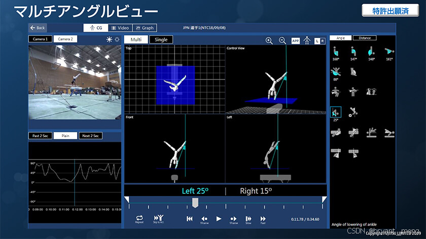The height and width of the screenshot is (239, 426).
Task: Open the Angle tab
Action: click(x=340, y=38)
